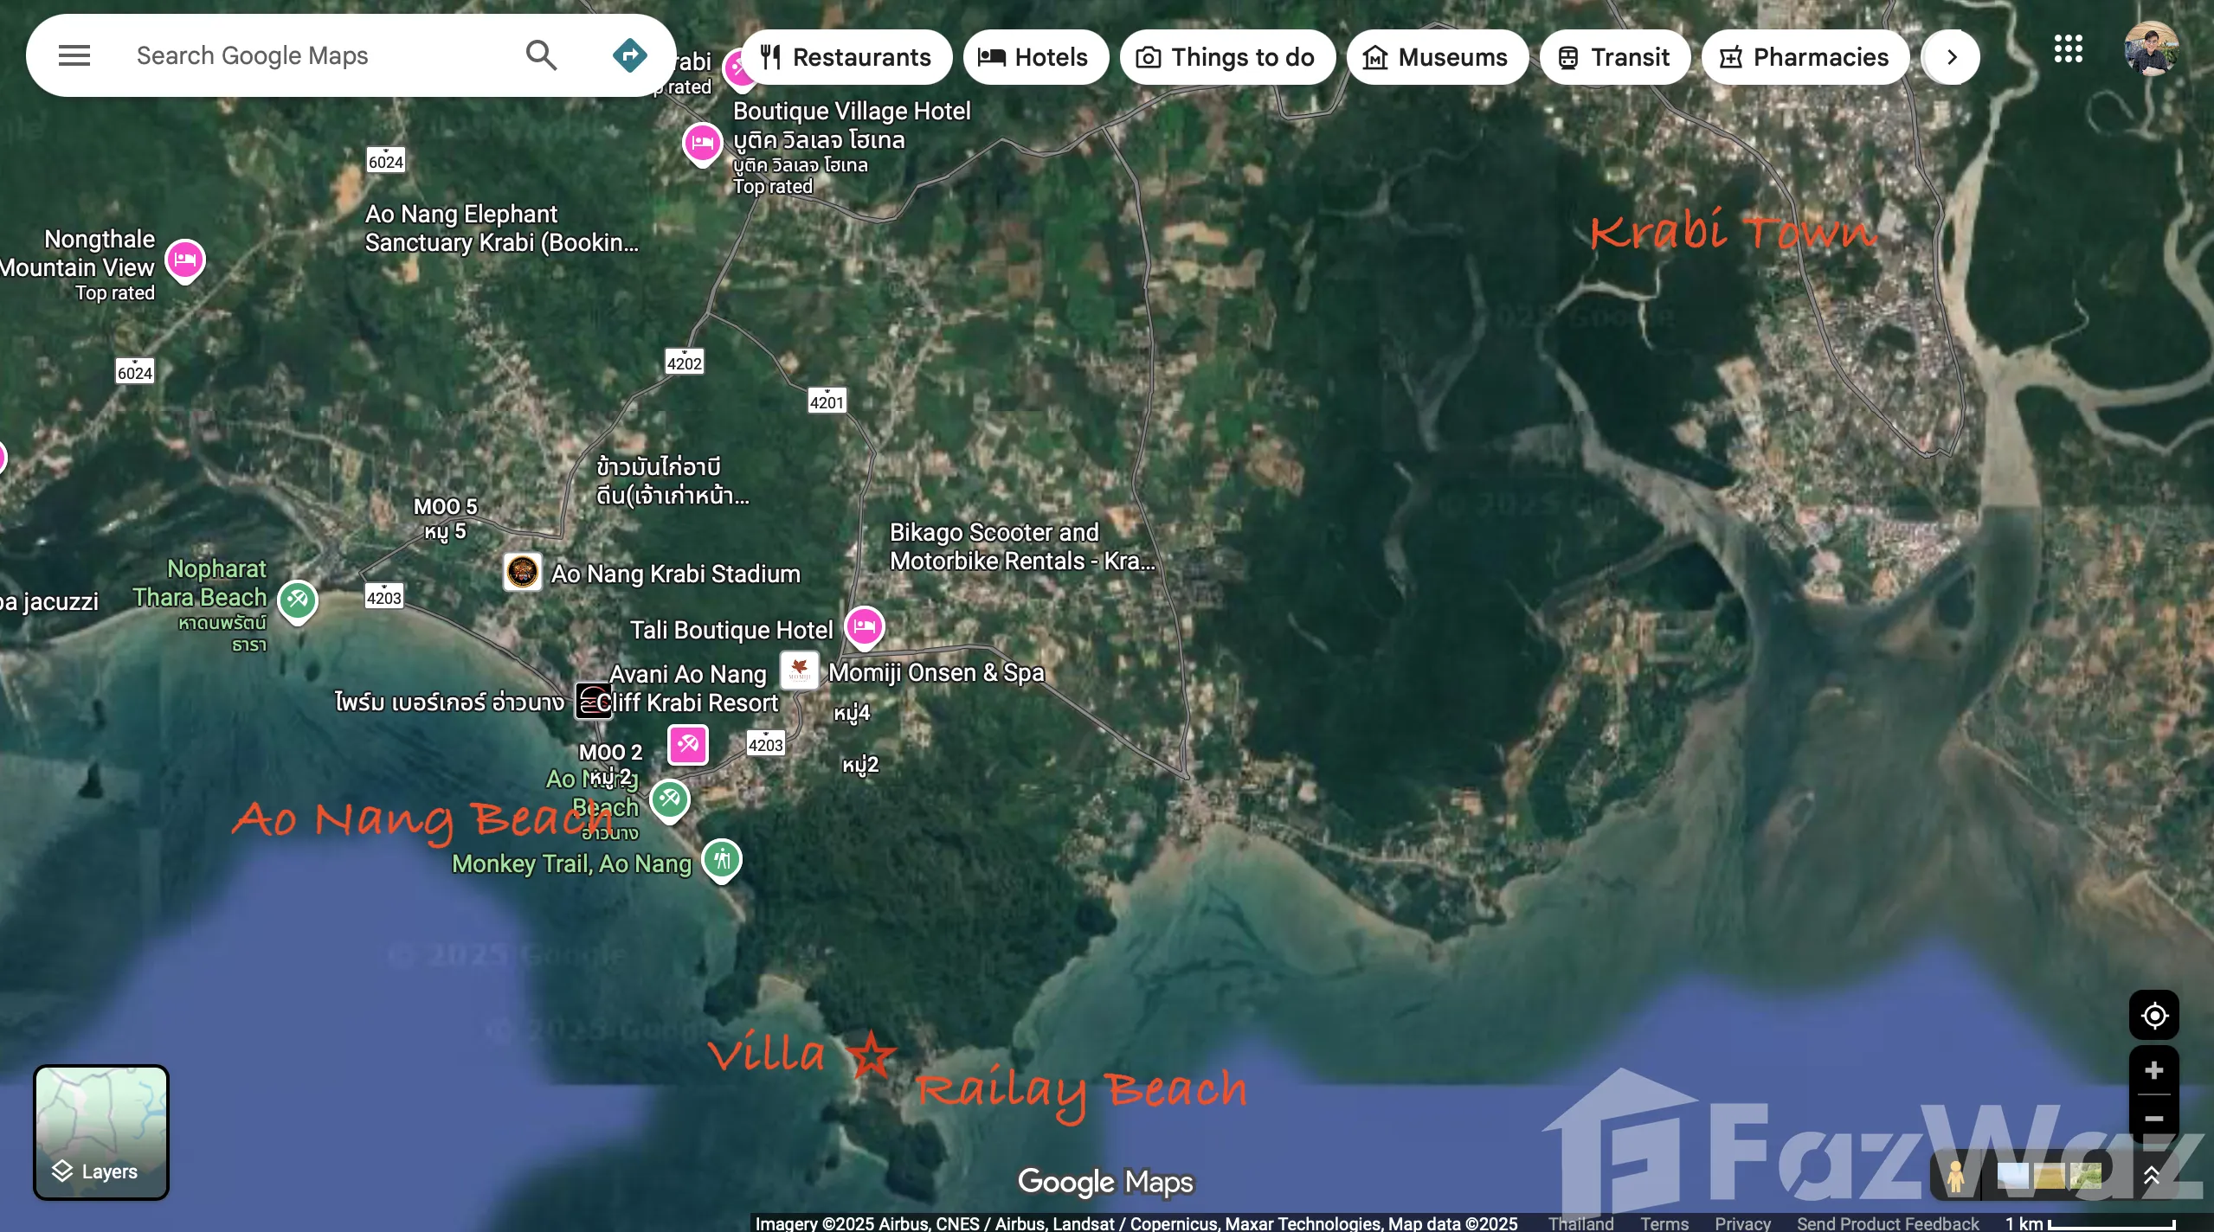The width and height of the screenshot is (2214, 1232).
Task: Click the Nopharat Thara Beach marker
Action: click(297, 599)
